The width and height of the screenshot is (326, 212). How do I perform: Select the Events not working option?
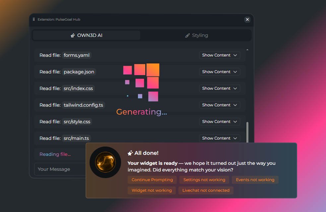click(255, 180)
